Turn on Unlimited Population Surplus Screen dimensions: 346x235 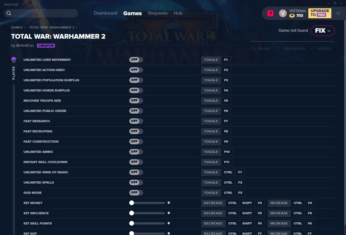[136, 80]
